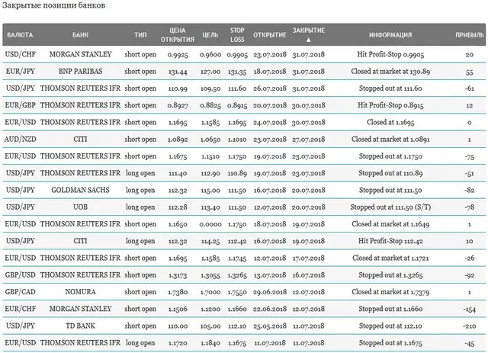Screen dimensions: 488x353
Task: Click CITI in the USD/JPY row
Action: click(x=80, y=241)
